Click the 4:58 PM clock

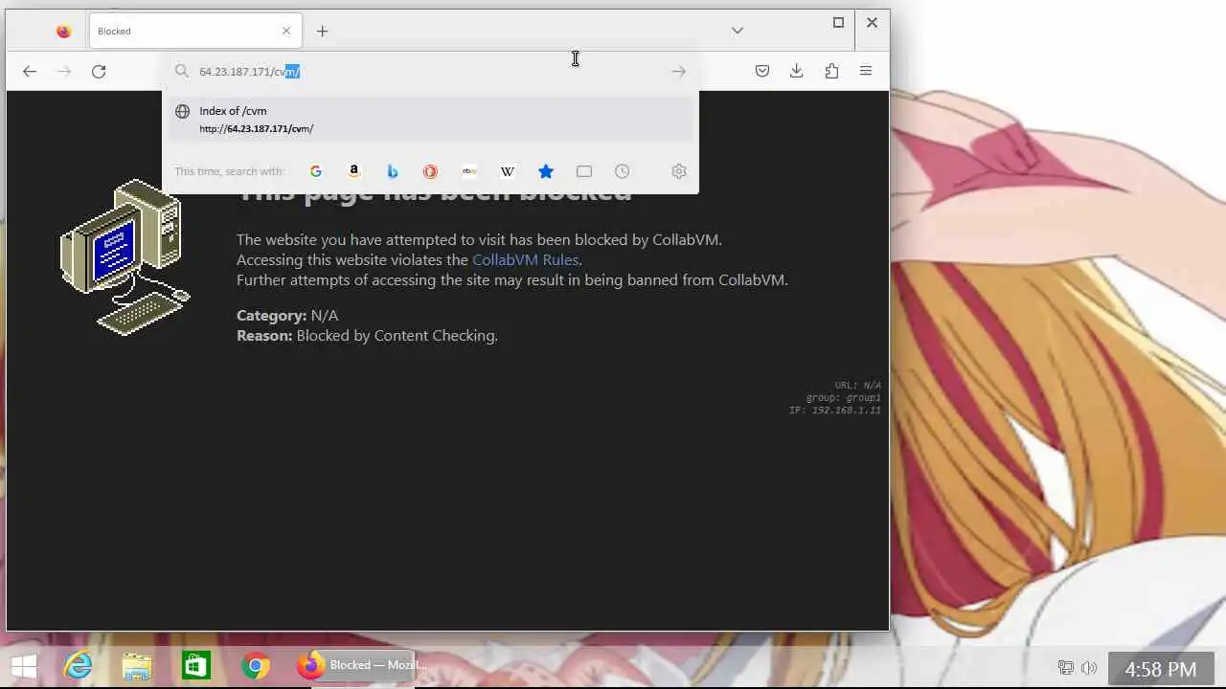coord(1160,669)
